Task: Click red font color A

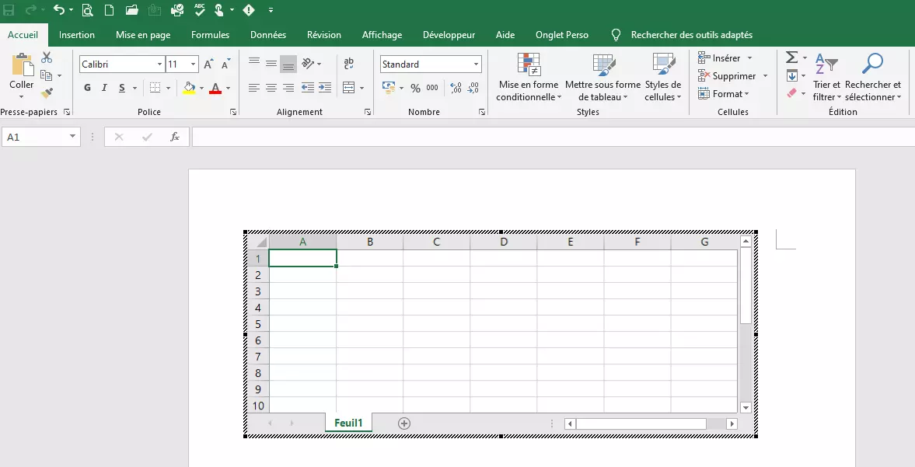Action: tap(215, 88)
